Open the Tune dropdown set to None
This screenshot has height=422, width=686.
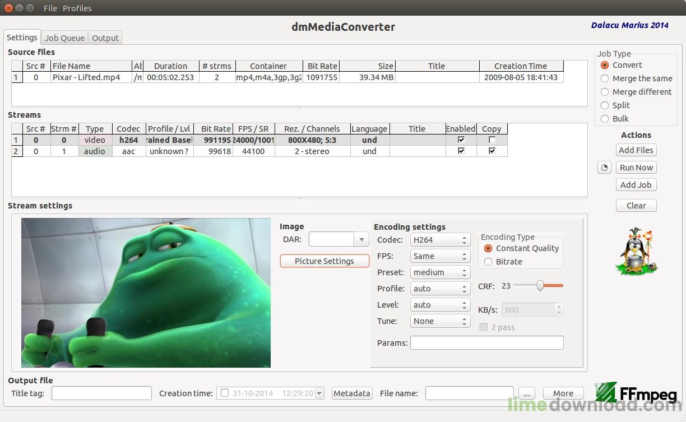coord(440,321)
